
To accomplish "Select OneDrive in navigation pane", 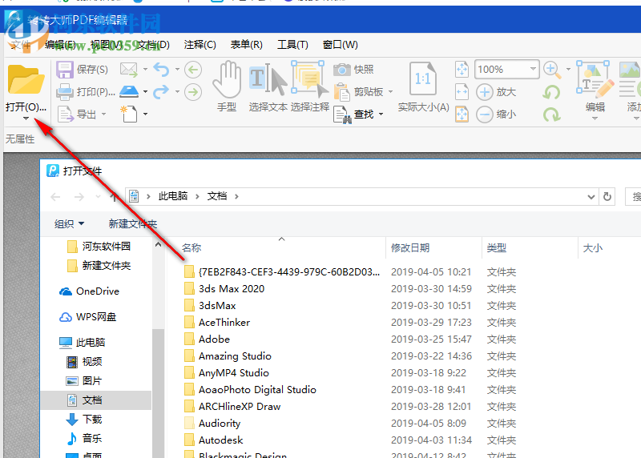I will tap(90, 291).
